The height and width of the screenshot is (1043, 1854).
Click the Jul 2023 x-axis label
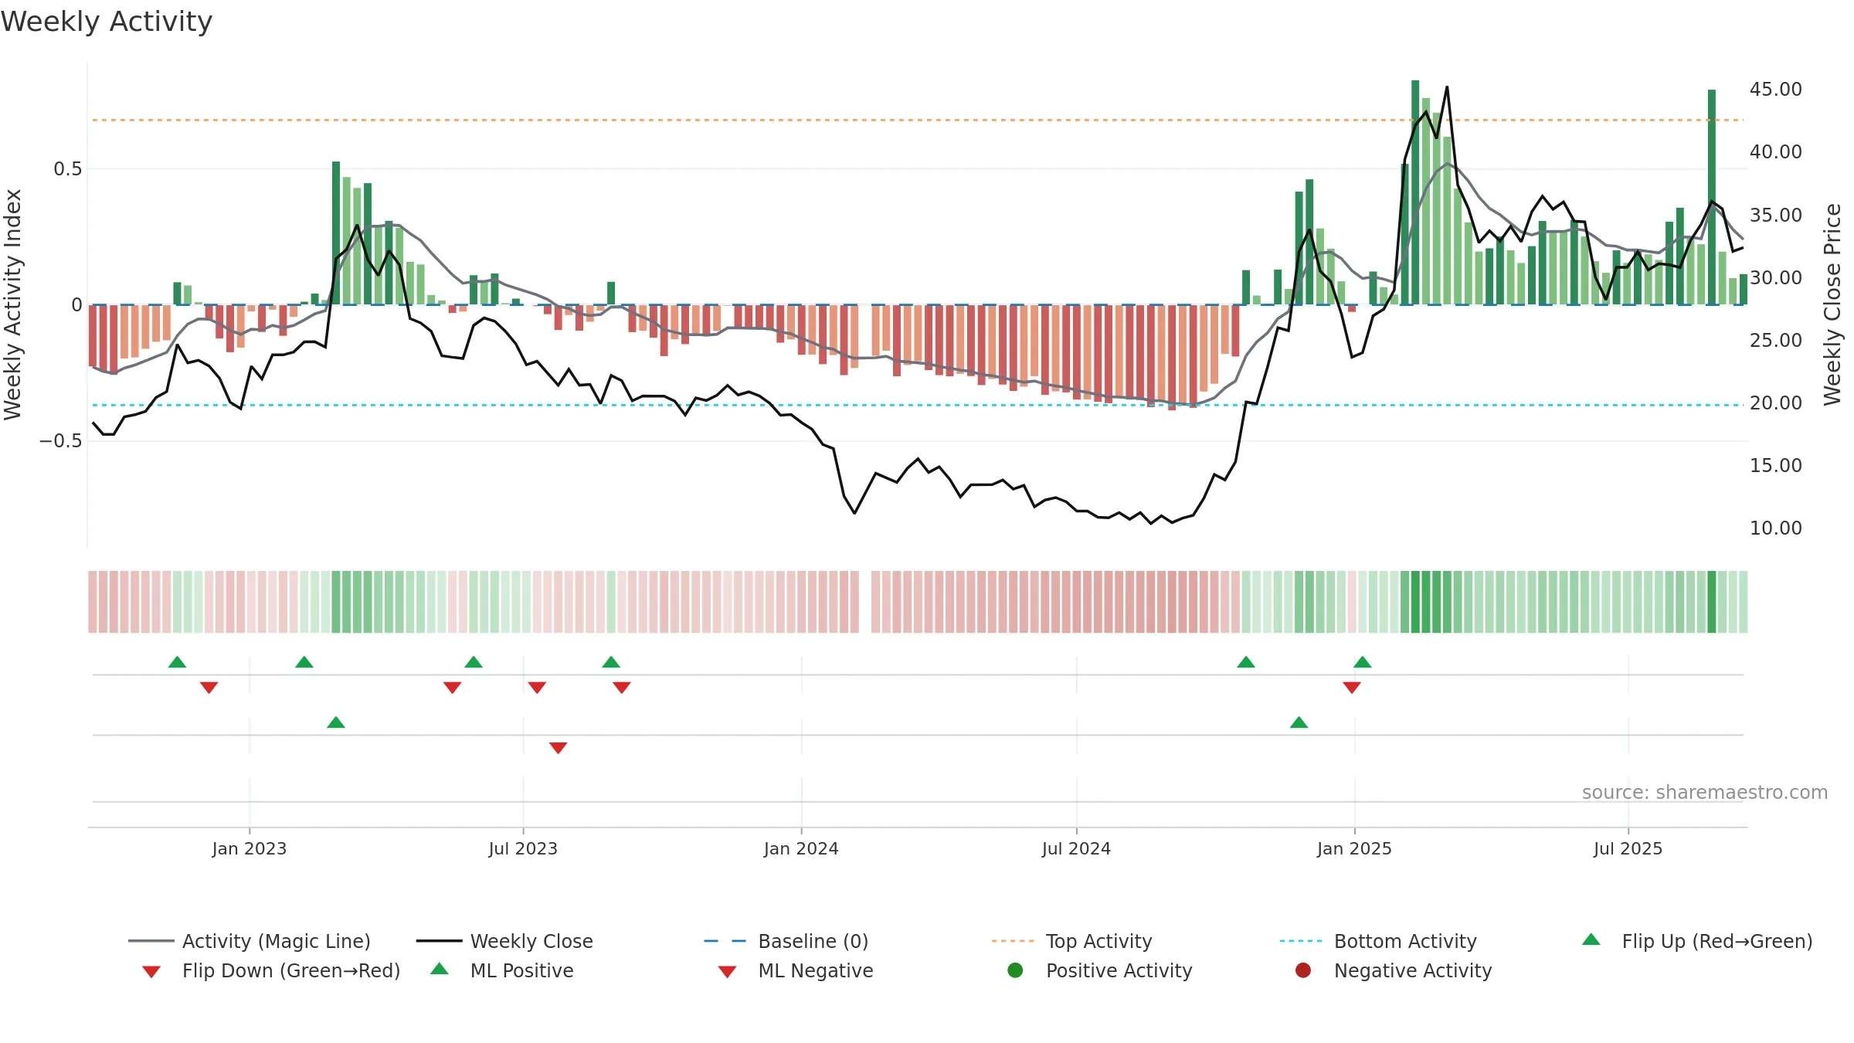[x=523, y=849]
